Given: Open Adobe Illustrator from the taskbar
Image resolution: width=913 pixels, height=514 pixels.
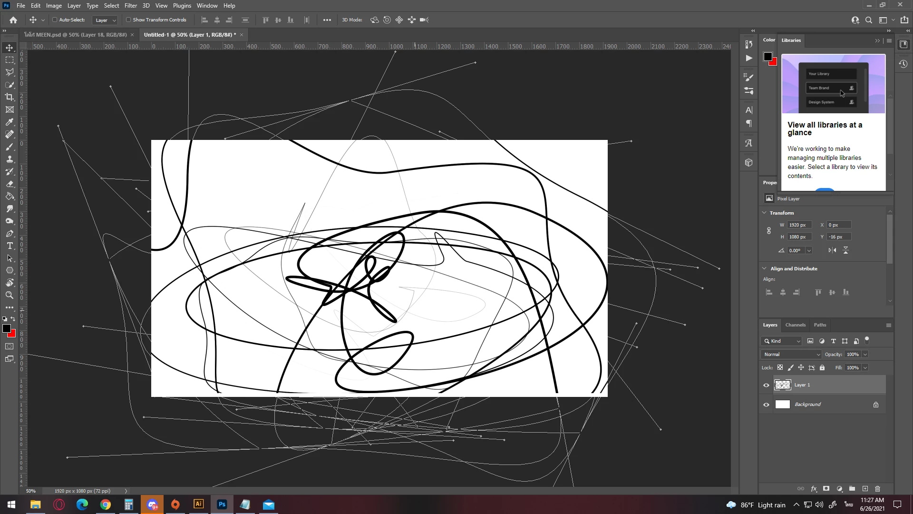Looking at the screenshot, I should [199, 504].
